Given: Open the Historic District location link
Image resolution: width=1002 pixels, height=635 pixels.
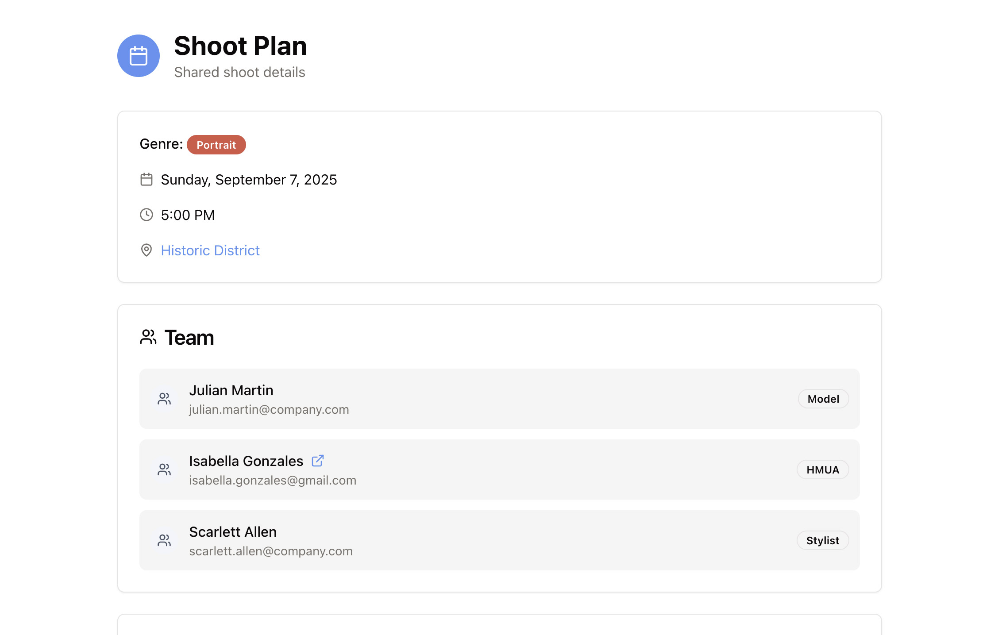Looking at the screenshot, I should coord(210,250).
